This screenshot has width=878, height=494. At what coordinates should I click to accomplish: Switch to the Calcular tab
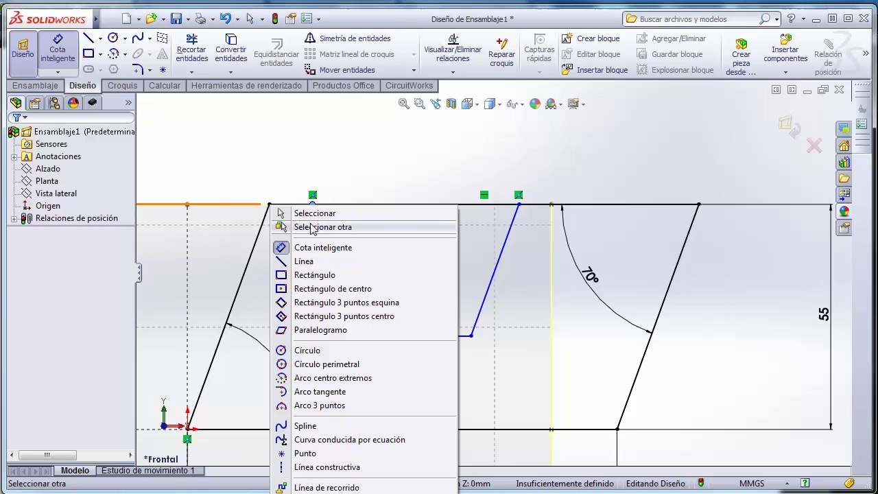tap(165, 86)
